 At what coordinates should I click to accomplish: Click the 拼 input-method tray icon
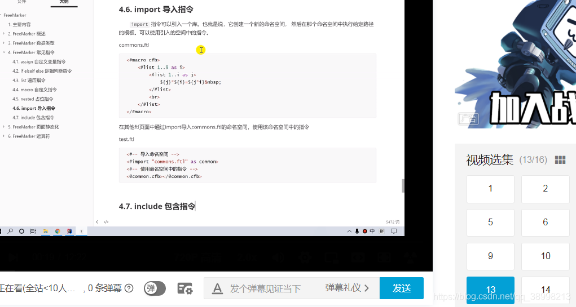click(x=382, y=231)
